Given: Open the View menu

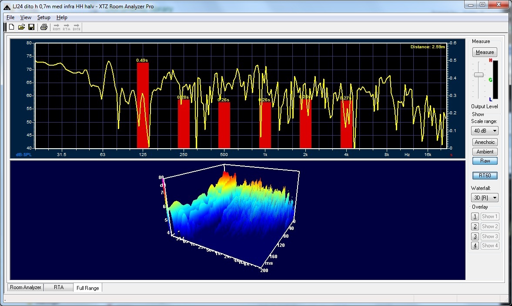Looking at the screenshot, I should point(26,17).
